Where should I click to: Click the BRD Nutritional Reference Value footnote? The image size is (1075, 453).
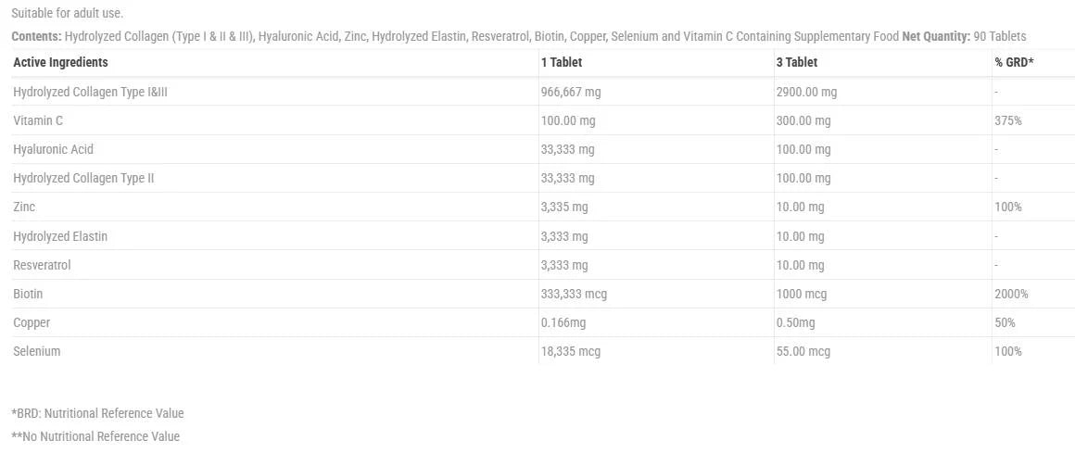coord(97,413)
